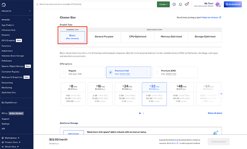This screenshot has height=149, width=247.
Task: Switch to the Memory-Optimized droplet type tab
Action: coord(171,36)
